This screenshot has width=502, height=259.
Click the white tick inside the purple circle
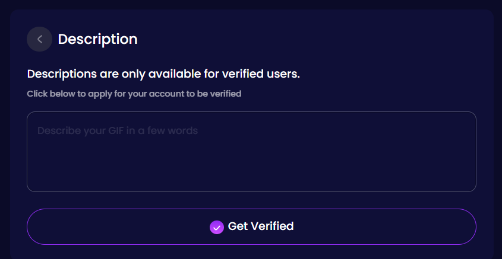217,227
